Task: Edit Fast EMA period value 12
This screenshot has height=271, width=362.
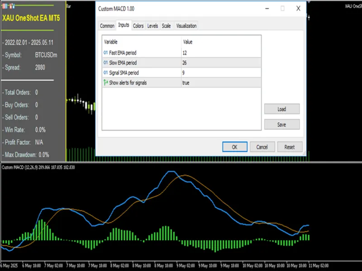Action: (221, 53)
